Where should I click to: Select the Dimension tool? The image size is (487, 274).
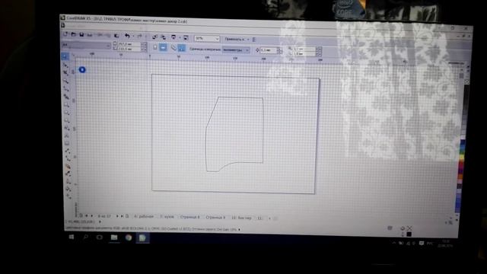[x=68, y=151]
